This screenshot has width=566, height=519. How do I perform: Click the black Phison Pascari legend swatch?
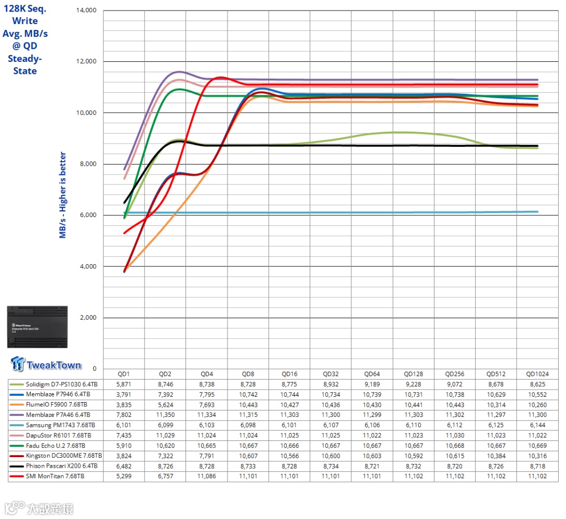pos(17,466)
